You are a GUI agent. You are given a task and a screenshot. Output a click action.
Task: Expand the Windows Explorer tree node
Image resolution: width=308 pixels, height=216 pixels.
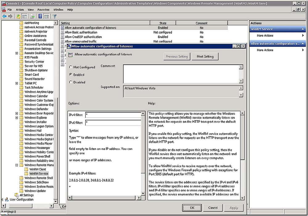coord(17,118)
